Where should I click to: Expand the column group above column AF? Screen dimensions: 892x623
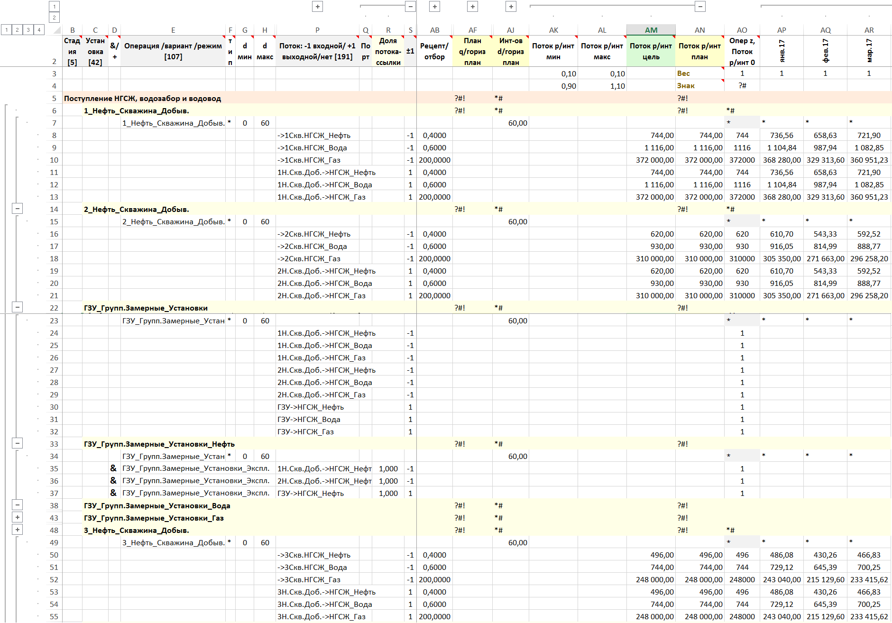click(x=472, y=7)
